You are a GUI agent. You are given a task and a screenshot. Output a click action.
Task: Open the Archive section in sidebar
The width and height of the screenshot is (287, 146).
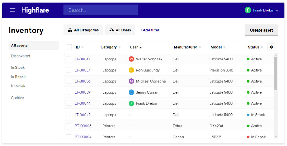point(17,98)
